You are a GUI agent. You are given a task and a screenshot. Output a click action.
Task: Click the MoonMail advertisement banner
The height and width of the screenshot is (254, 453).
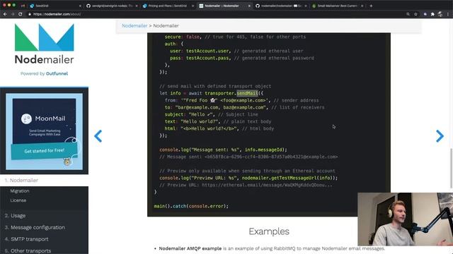[44, 131]
